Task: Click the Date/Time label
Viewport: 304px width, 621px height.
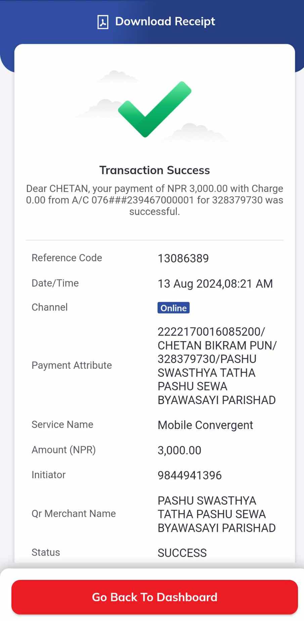Action: tap(55, 283)
